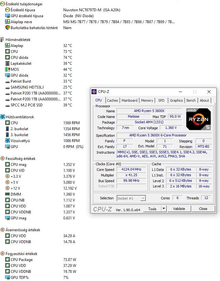Click the Bus Speed value 99.98 MHz
This screenshot has width=220, height=281.
coord(131,181)
